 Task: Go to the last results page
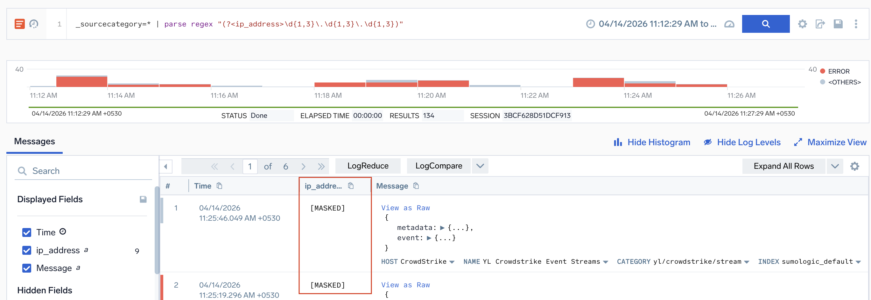[321, 167]
